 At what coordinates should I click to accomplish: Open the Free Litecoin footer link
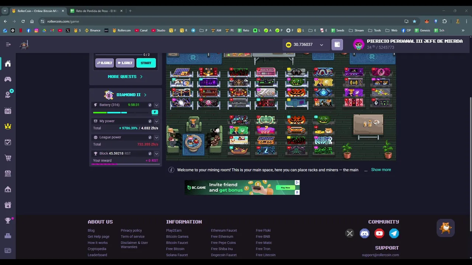tap(265, 255)
